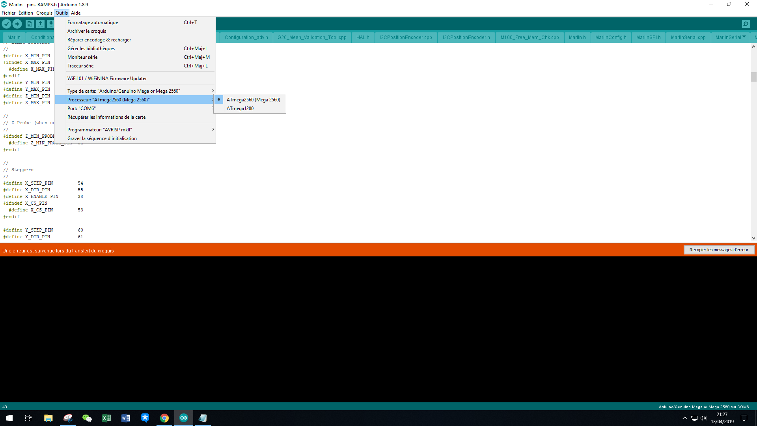Click the Upload arrow icon

17,24
